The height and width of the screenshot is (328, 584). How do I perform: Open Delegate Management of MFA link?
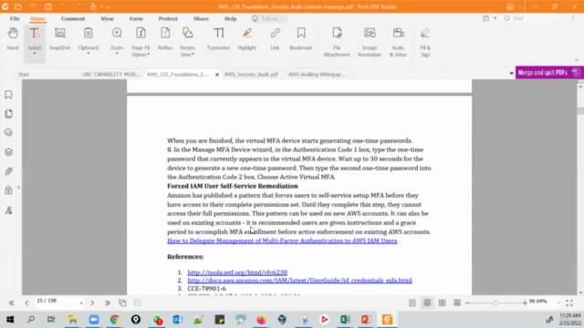pyautogui.click(x=282, y=241)
